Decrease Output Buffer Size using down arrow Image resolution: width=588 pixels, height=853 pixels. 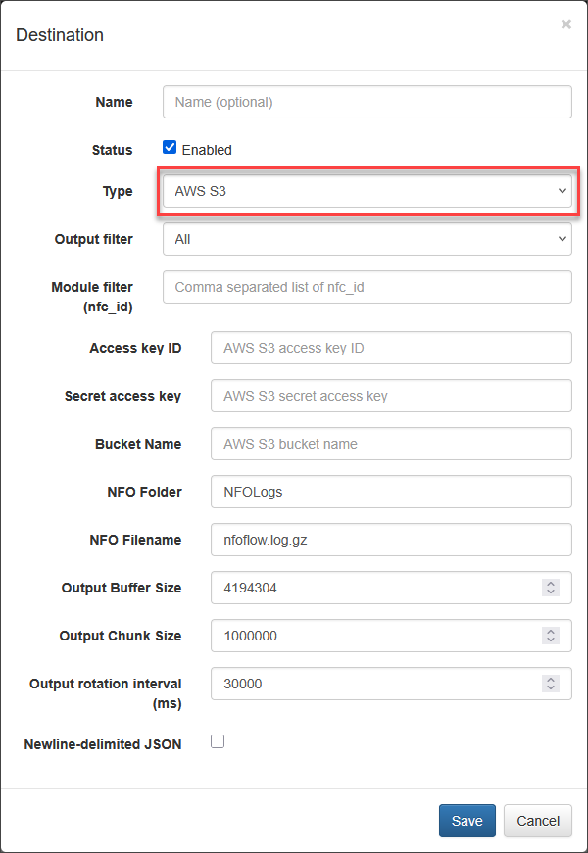point(551,592)
